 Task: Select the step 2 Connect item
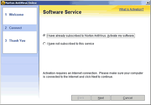pos(20,28)
